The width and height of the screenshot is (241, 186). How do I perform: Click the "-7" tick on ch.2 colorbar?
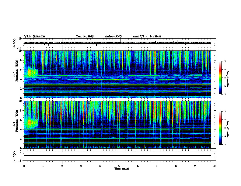coord(225,145)
